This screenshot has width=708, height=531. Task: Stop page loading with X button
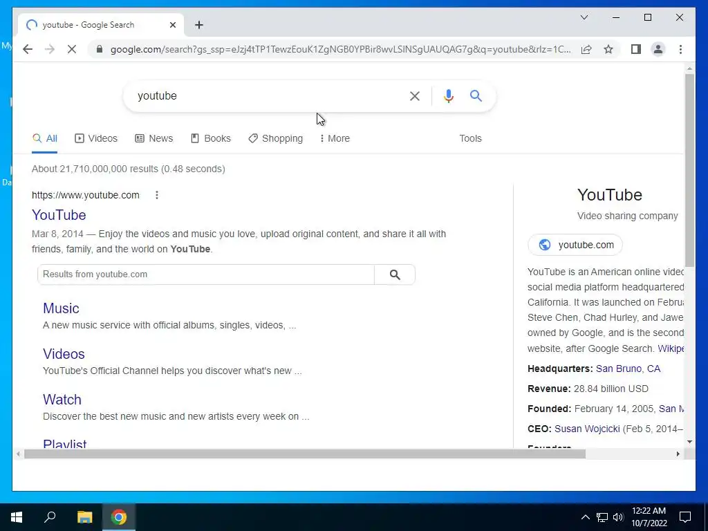72,49
